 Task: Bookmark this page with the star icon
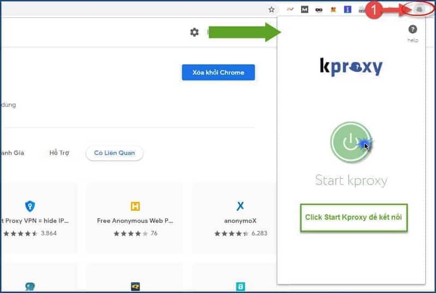click(x=271, y=10)
